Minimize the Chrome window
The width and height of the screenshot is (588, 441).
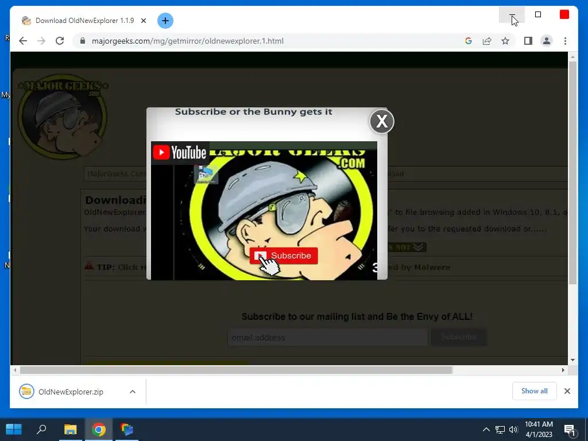click(x=512, y=14)
